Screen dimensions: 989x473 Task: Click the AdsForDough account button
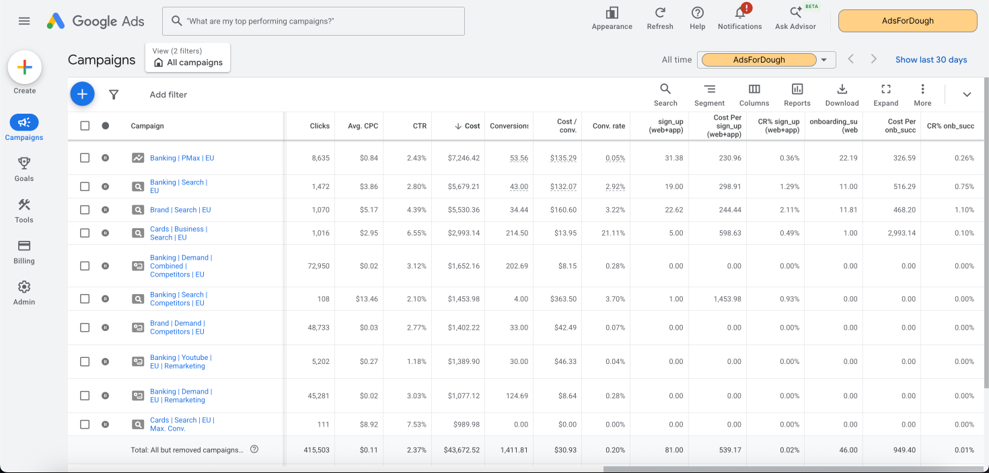(908, 21)
